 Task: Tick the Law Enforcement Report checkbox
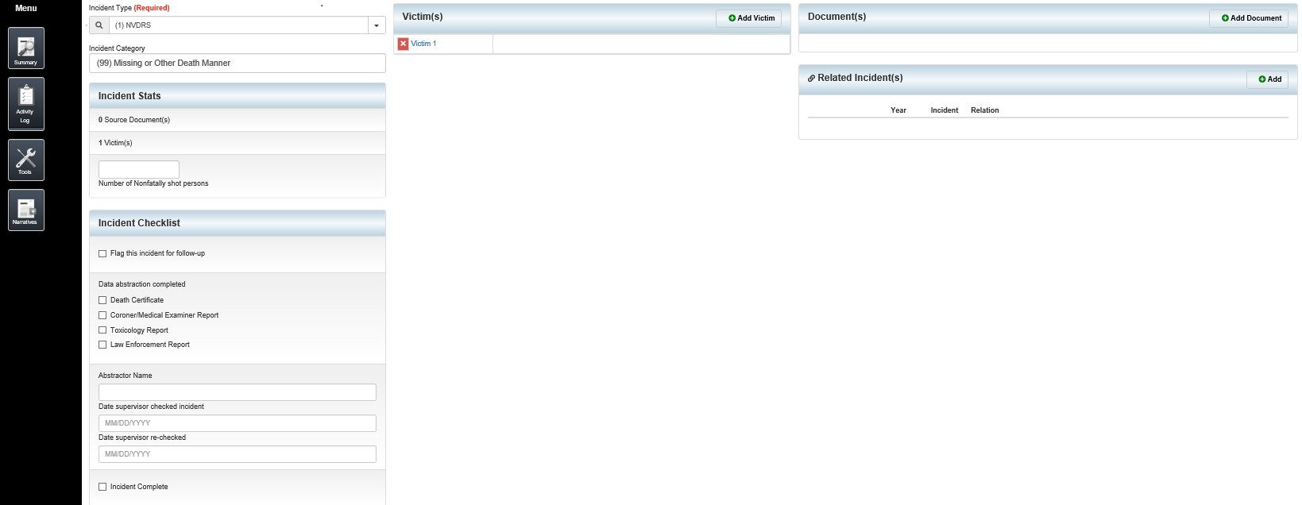pyautogui.click(x=102, y=345)
